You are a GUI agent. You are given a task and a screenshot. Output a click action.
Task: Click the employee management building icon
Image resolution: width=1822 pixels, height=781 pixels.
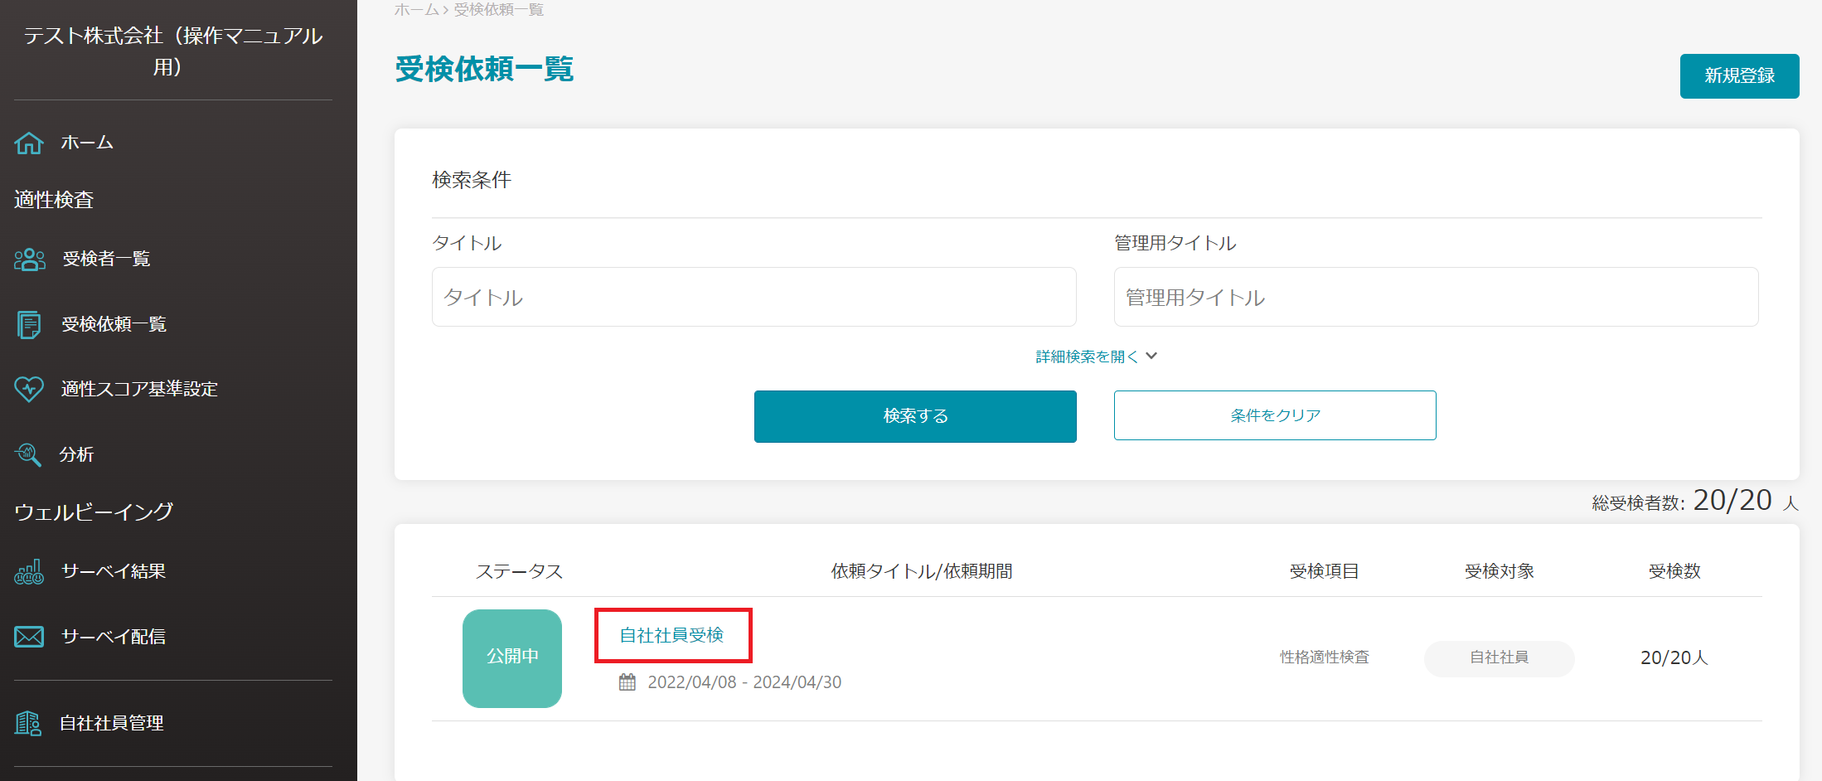[29, 724]
